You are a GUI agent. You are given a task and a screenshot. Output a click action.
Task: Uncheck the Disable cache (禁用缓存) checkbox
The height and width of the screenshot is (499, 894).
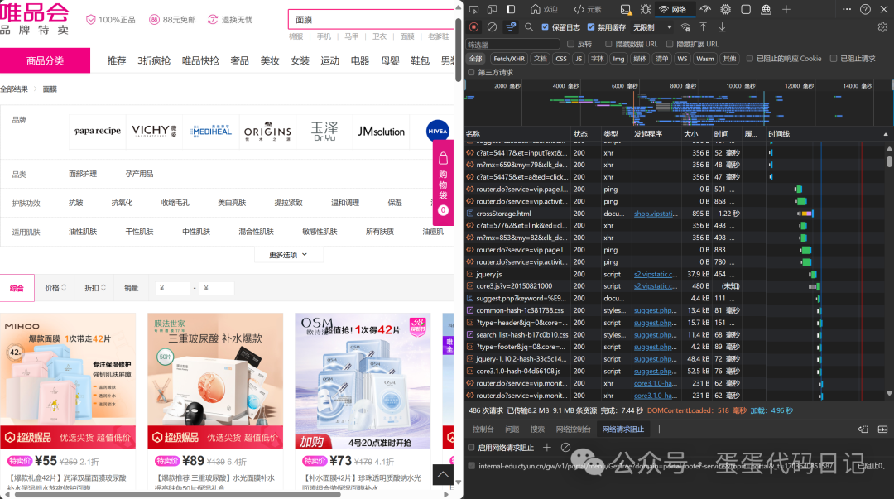(591, 26)
